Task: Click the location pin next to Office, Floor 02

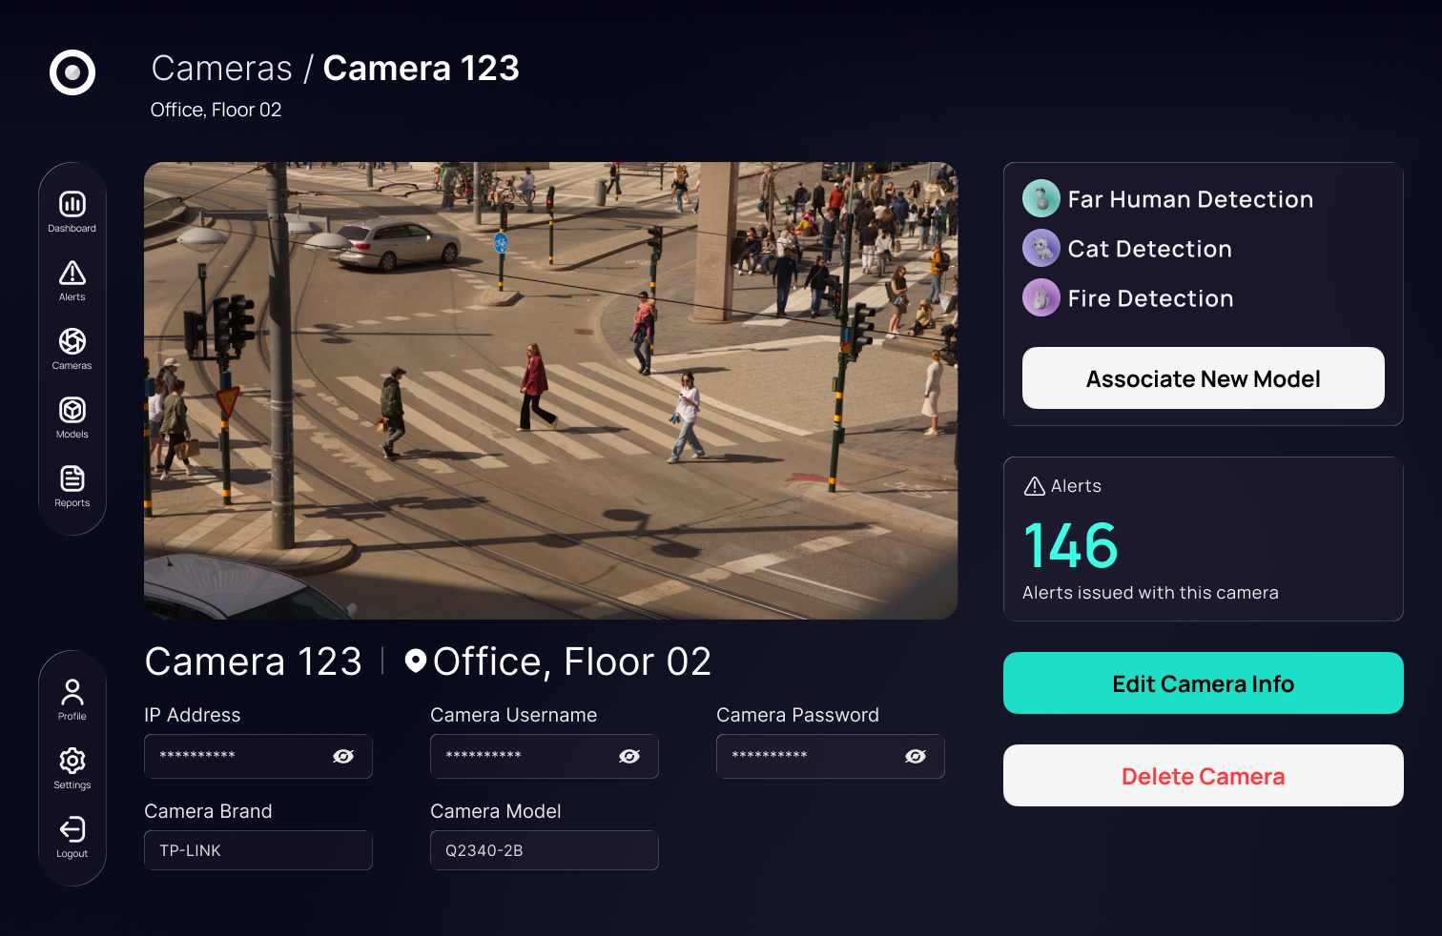Action: point(416,661)
